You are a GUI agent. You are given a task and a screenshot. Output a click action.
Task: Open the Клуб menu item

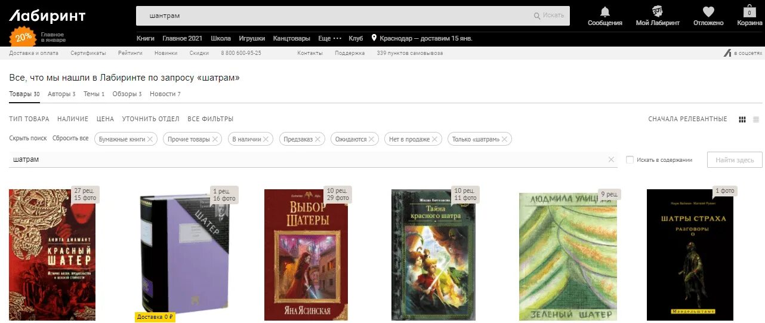pyautogui.click(x=356, y=38)
